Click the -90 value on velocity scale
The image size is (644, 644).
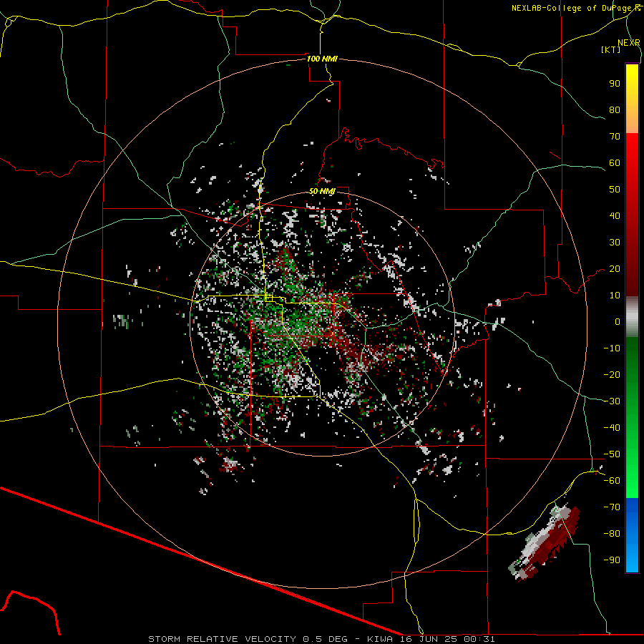point(612,560)
